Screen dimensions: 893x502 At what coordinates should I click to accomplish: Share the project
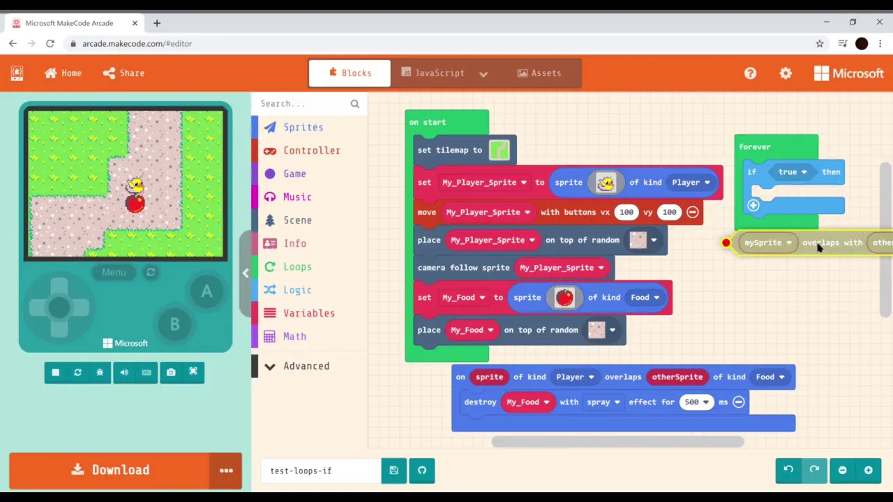[x=123, y=73]
